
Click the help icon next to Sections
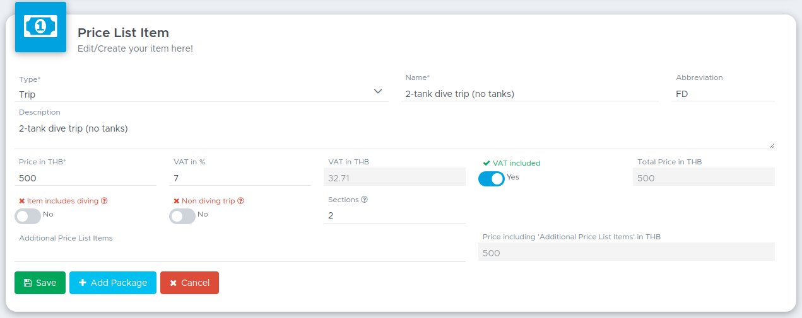364,200
